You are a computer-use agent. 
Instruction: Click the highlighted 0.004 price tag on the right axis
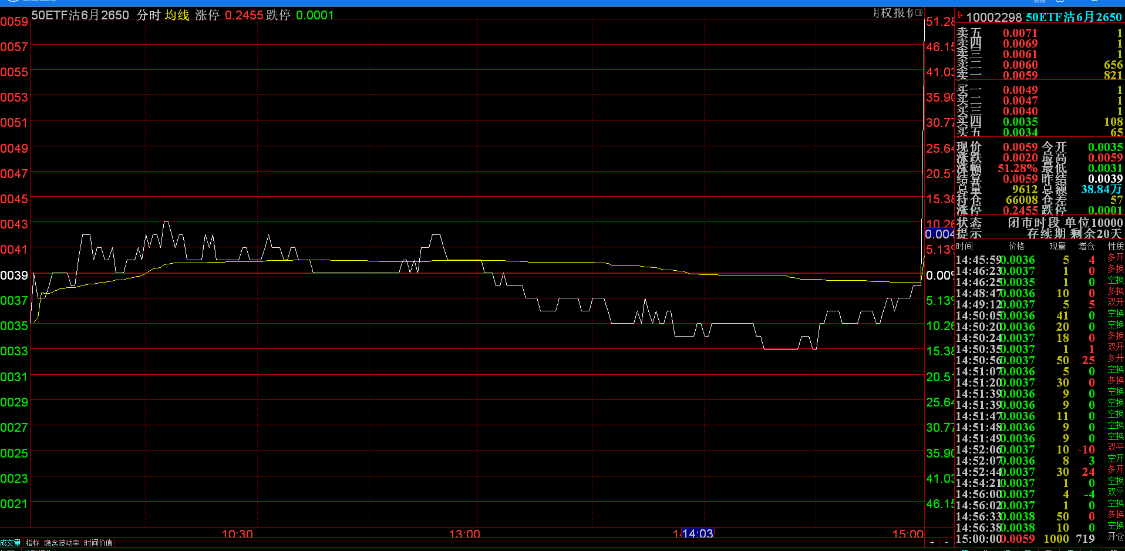(x=940, y=234)
